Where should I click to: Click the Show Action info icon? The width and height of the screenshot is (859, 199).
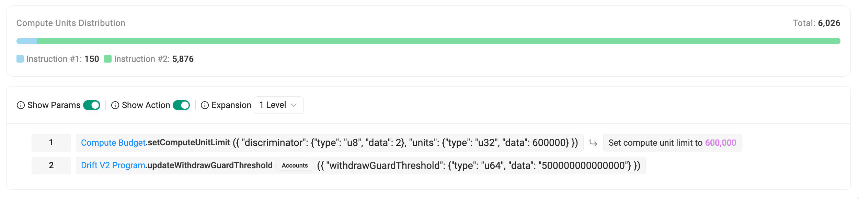pos(115,105)
